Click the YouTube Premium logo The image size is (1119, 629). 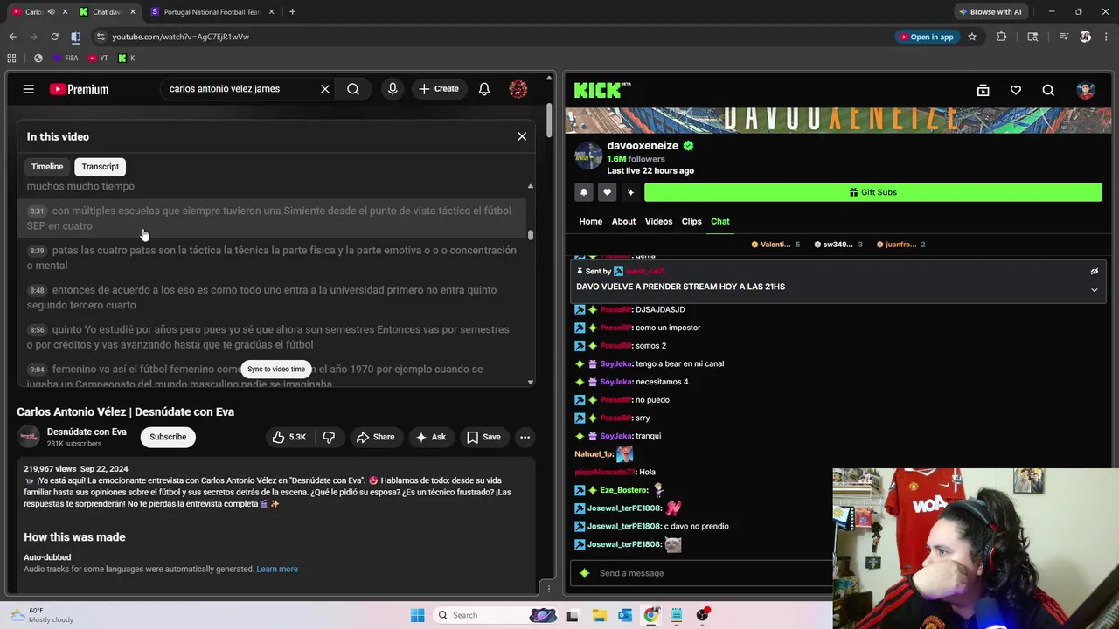click(x=79, y=89)
